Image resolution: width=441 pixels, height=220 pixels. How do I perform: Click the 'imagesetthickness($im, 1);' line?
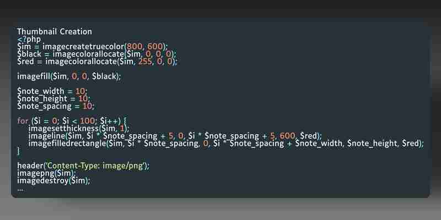(79, 129)
